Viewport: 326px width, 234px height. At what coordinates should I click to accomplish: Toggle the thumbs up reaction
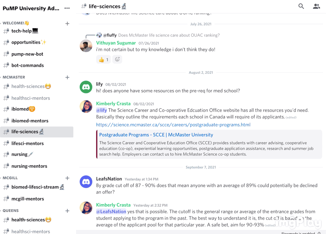point(103,60)
